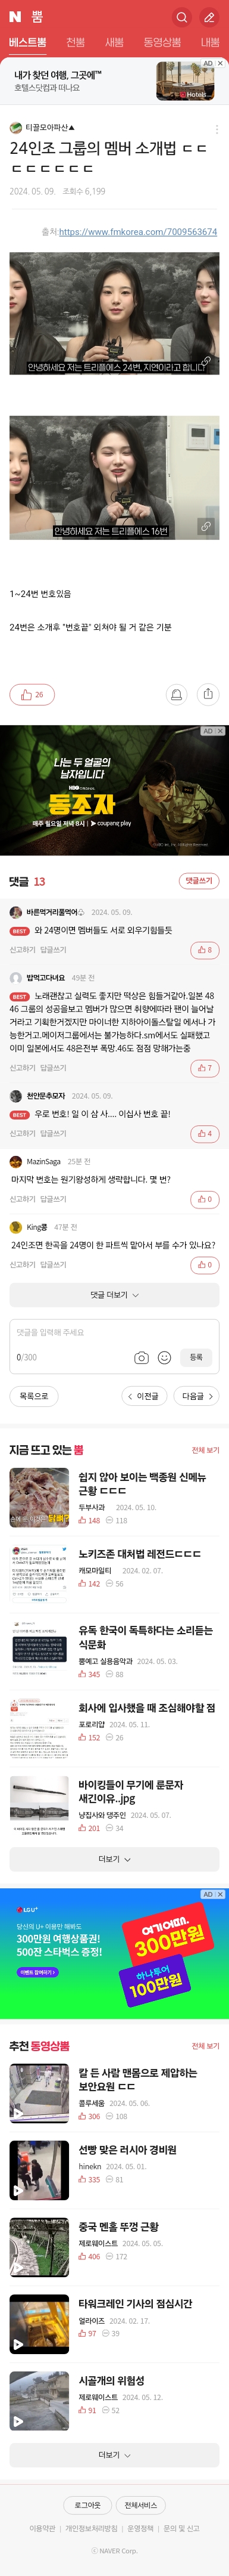Toggle the like button showing 26
229x2576 pixels.
pos(32,694)
